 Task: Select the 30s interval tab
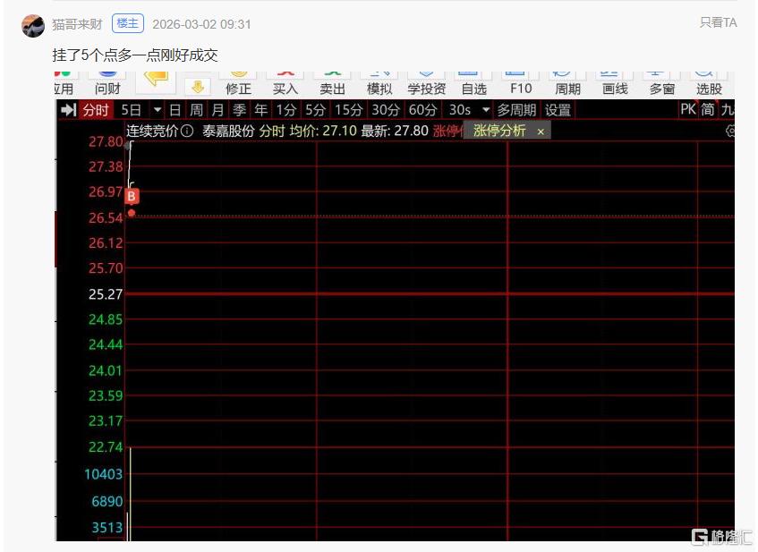click(x=460, y=110)
